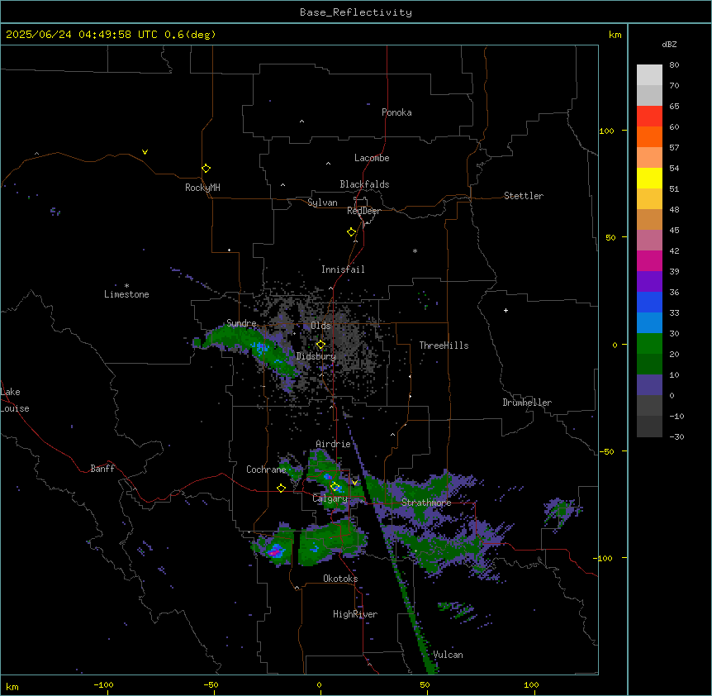Select the green 20-30 dBZ legend swatch
This screenshot has height=696, width=712.
click(649, 344)
